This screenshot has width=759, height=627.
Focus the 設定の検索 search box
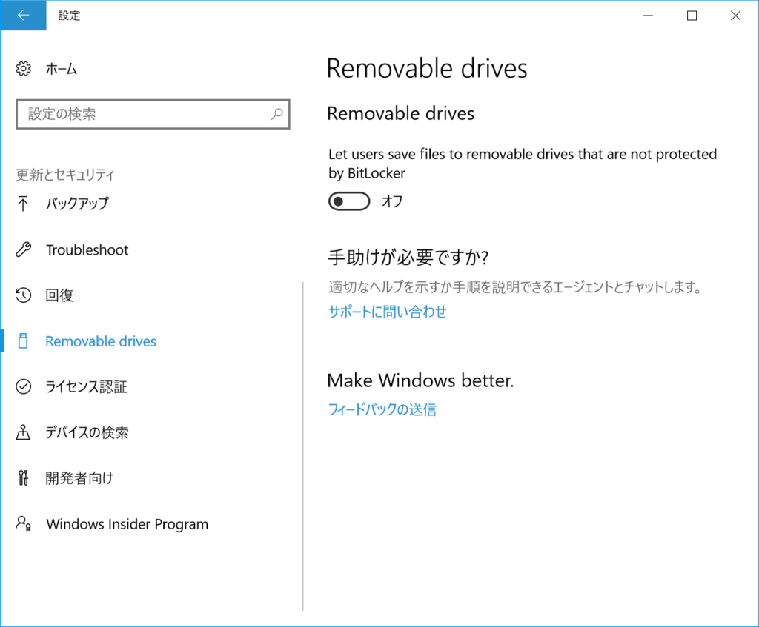153,114
